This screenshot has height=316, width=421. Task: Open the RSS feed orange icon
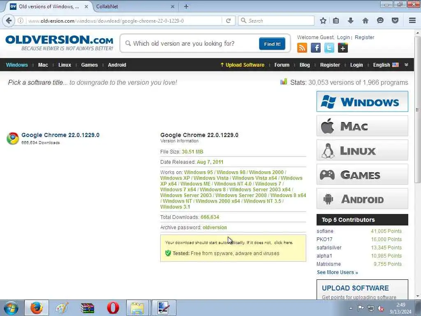pos(302,48)
